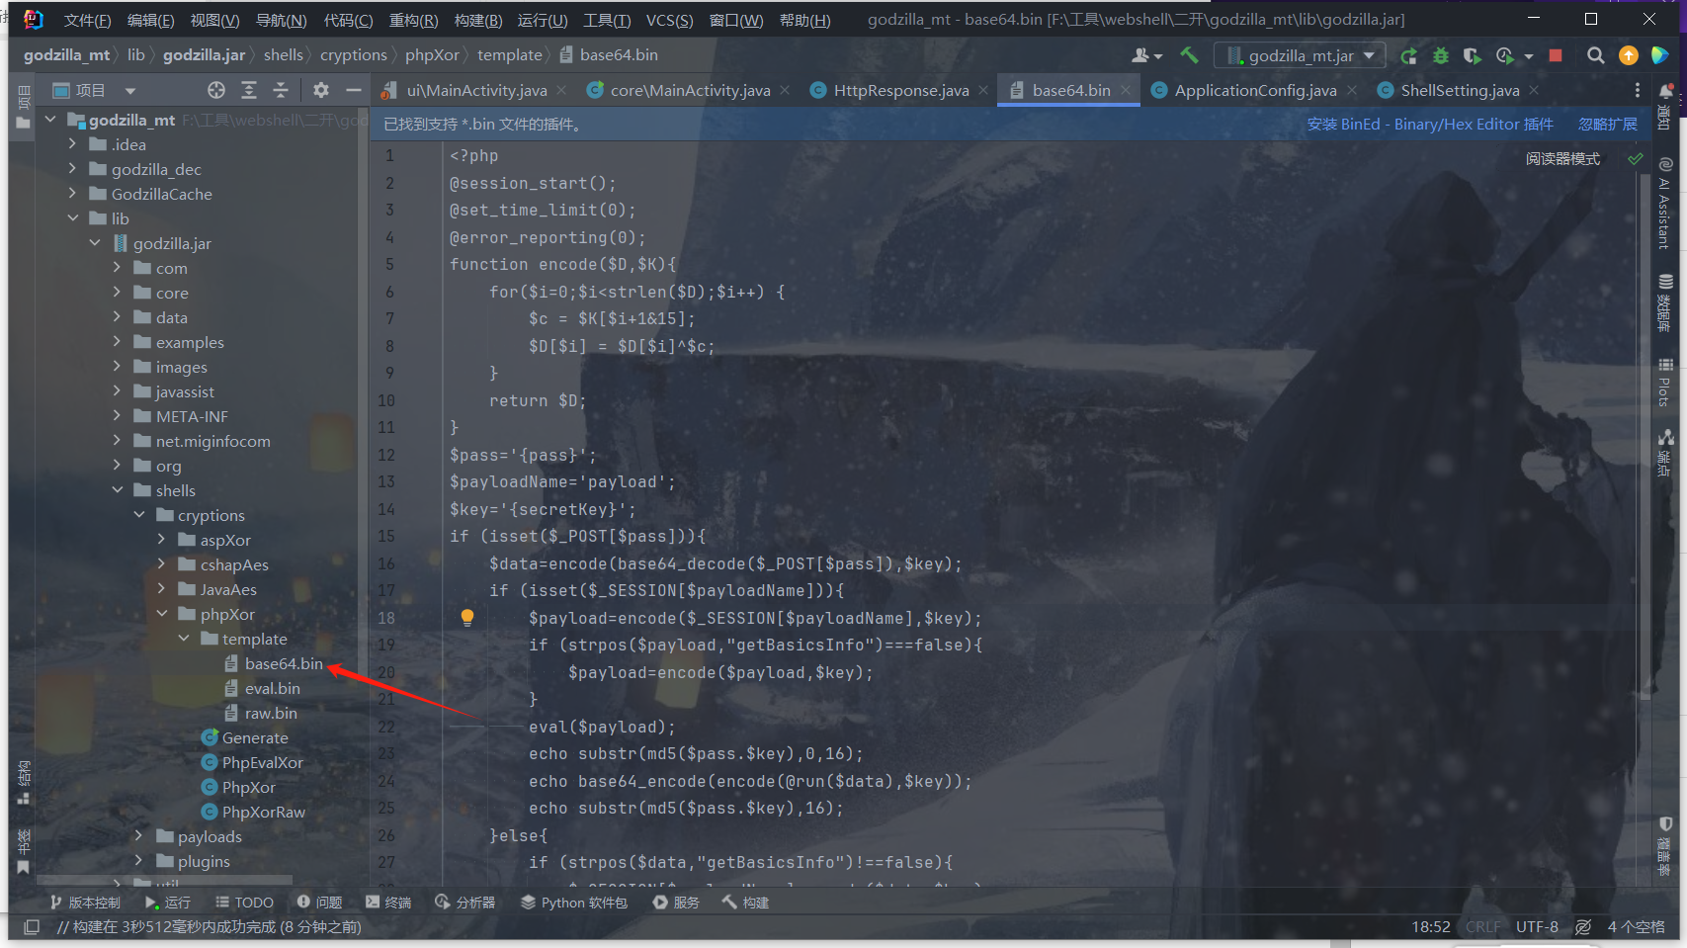1687x948 pixels.
Task: Switch to core\MainActivity.java tab
Action: (x=689, y=90)
